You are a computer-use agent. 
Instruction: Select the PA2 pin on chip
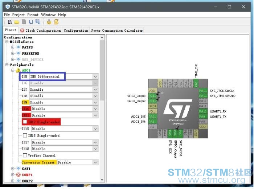pos(153,127)
